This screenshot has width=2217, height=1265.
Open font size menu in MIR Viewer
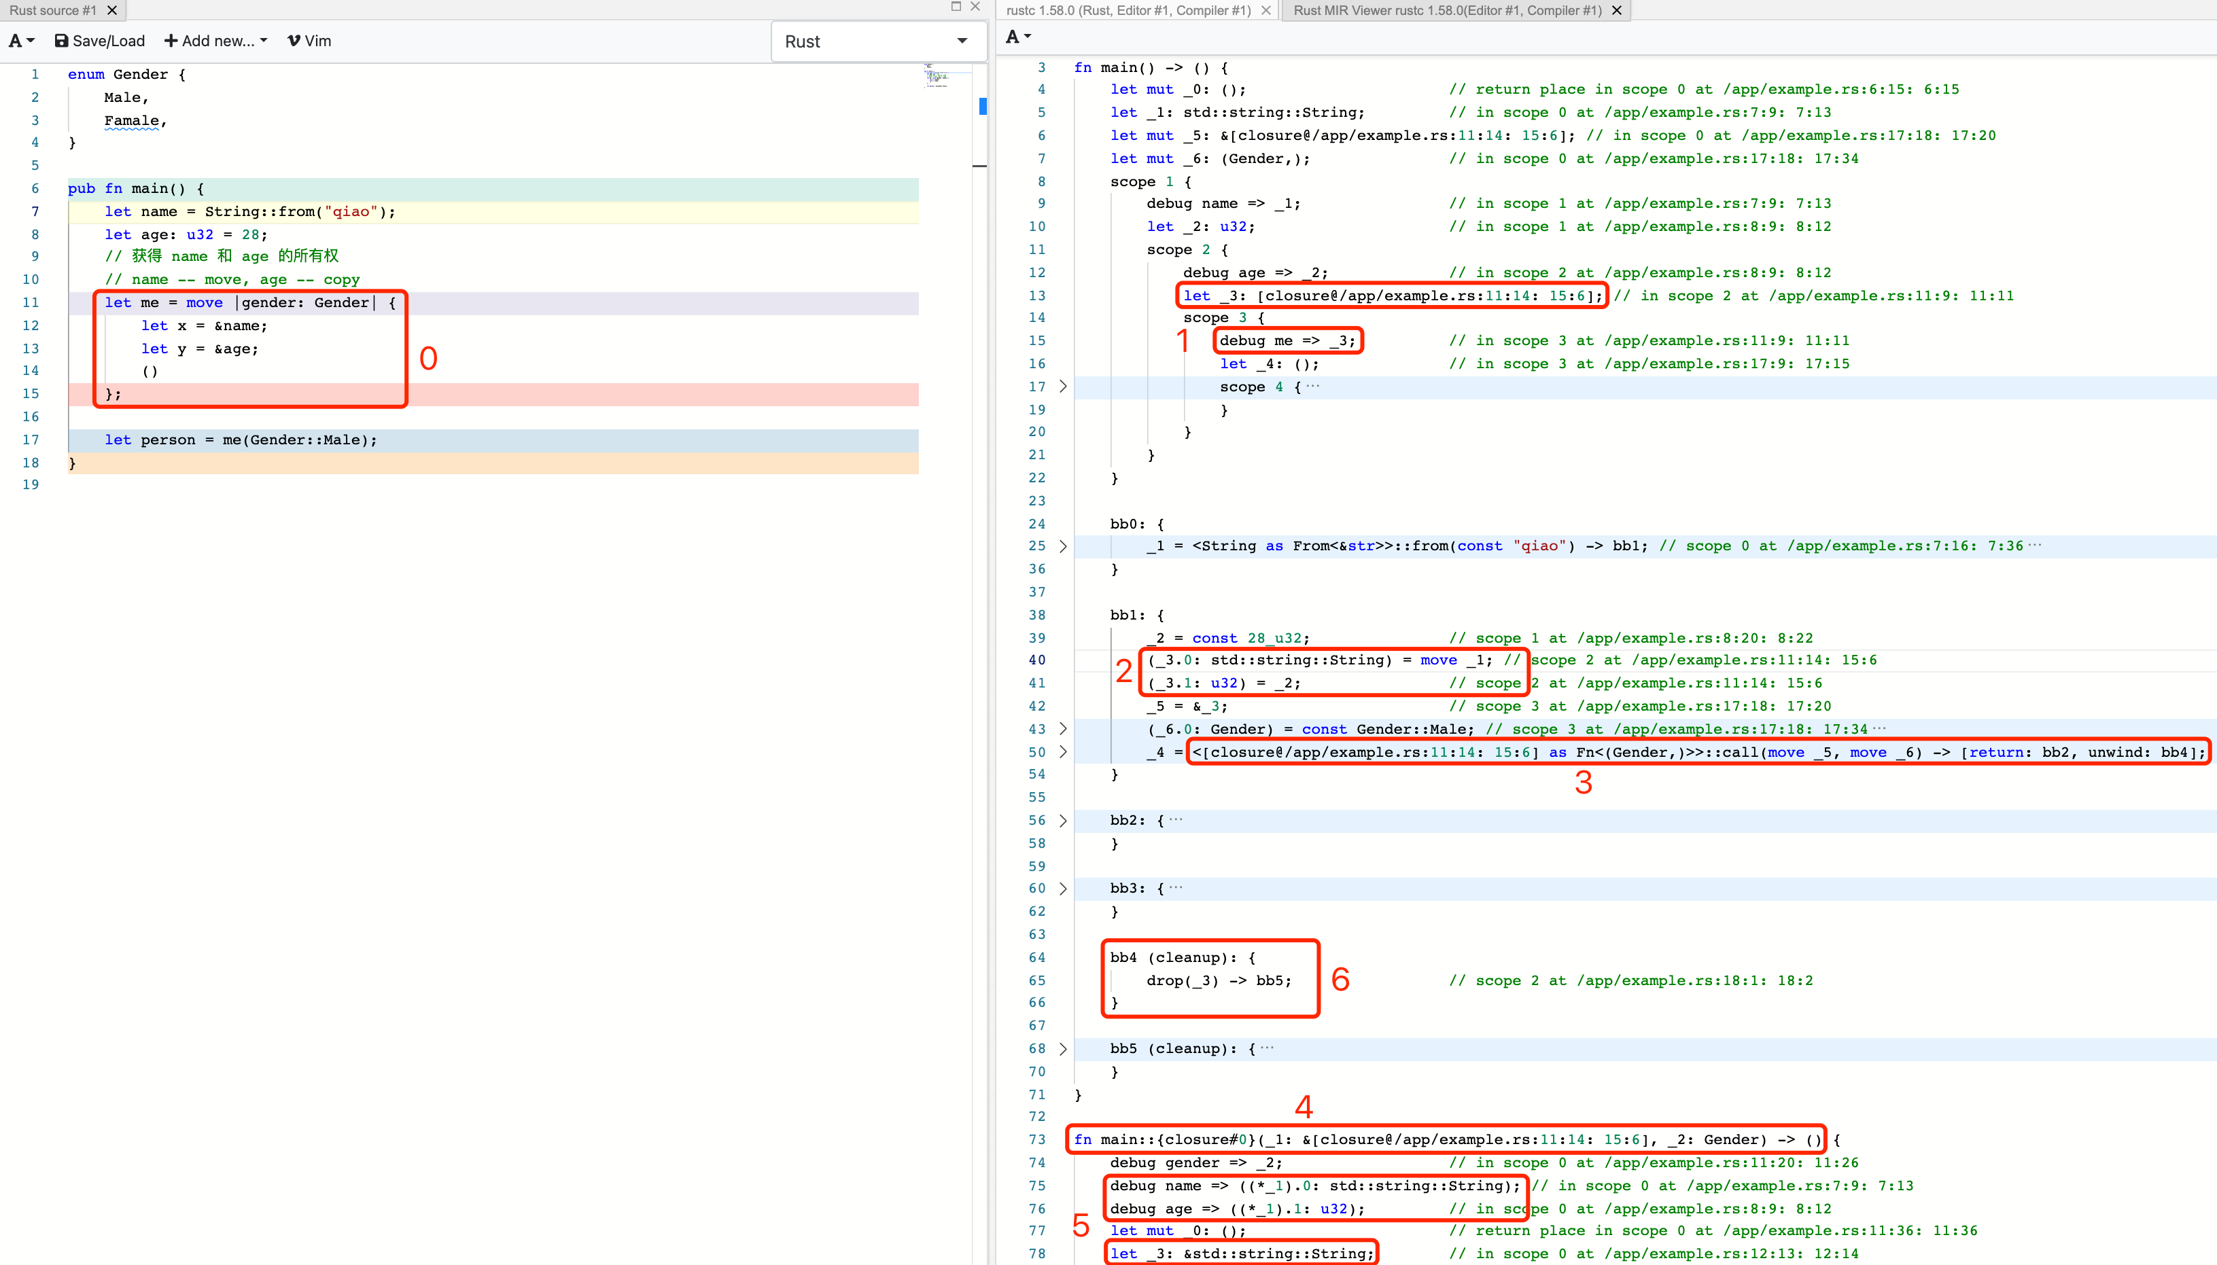click(x=1017, y=37)
